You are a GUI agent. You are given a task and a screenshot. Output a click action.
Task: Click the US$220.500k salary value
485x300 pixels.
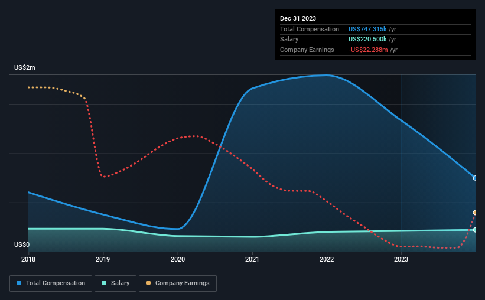[x=367, y=40]
